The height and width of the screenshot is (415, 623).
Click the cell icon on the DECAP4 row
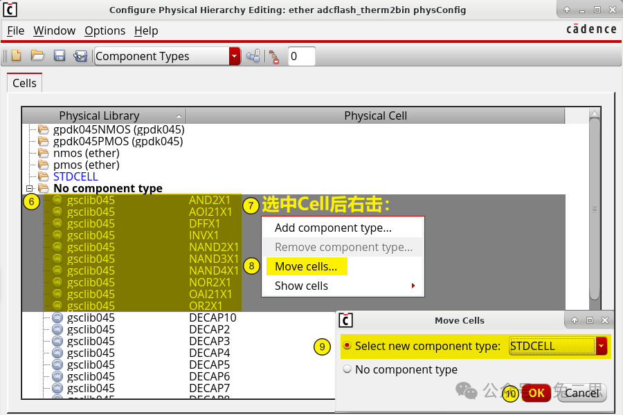pos(57,353)
